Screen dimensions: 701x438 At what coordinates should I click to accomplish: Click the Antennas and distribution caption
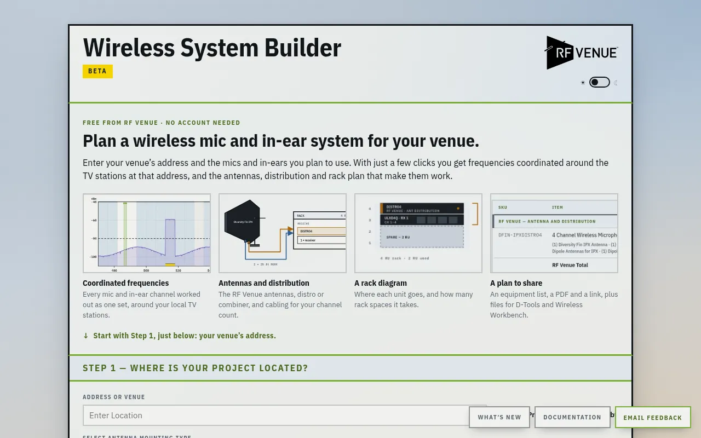[264, 283]
